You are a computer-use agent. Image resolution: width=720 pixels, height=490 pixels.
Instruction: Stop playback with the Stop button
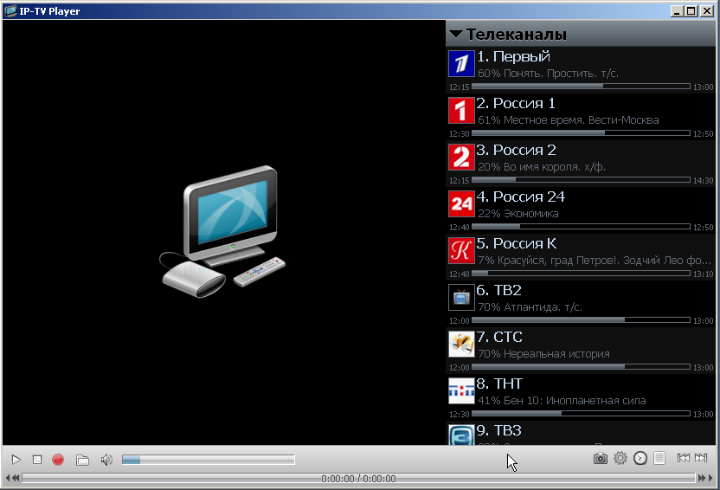[37, 459]
